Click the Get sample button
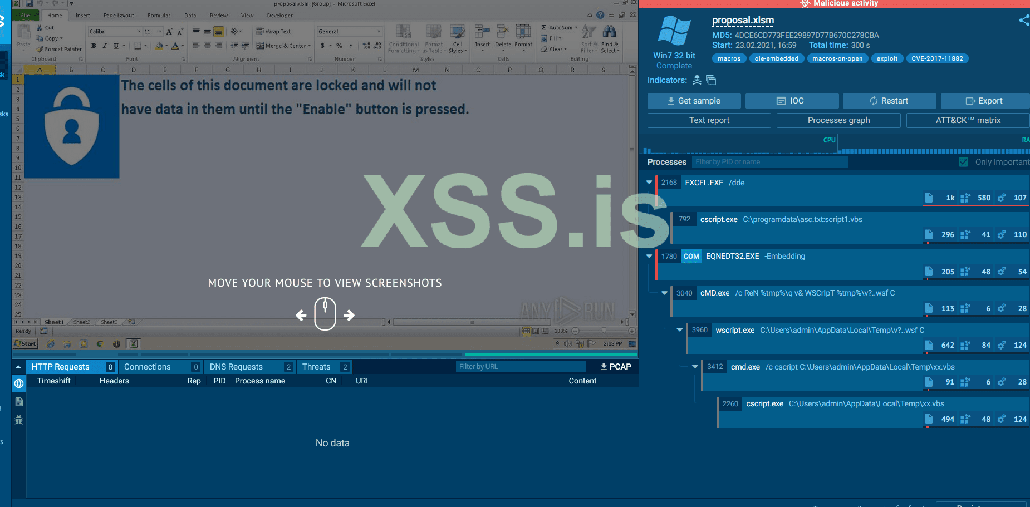 (x=694, y=101)
